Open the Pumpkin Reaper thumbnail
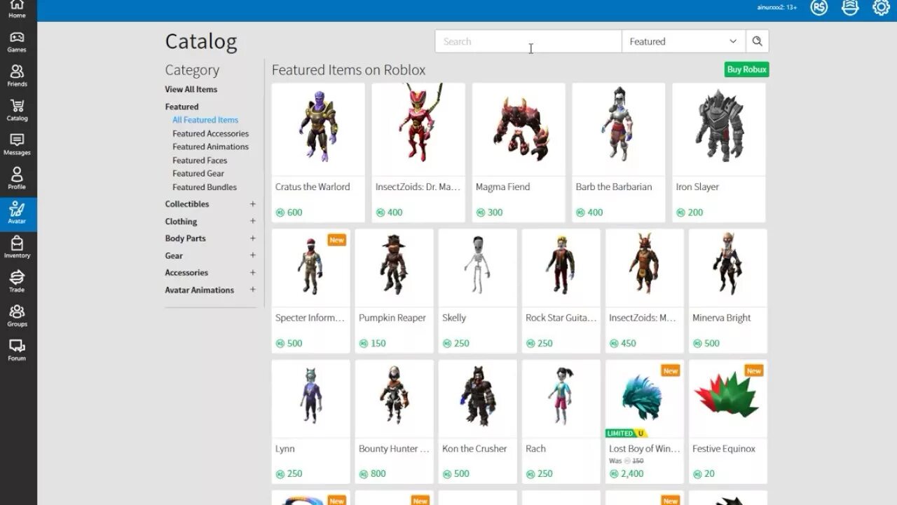Image resolution: width=897 pixels, height=505 pixels. [x=394, y=268]
